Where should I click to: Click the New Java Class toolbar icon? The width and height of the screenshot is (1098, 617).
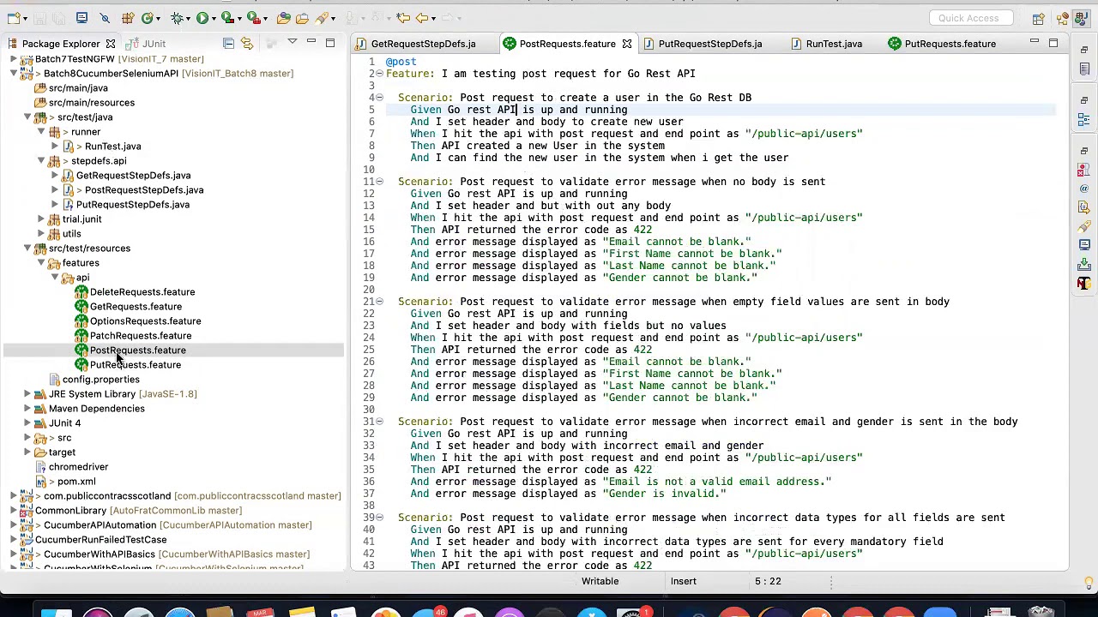tap(147, 17)
